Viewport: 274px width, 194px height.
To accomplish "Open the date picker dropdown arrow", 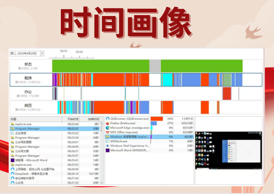I will click(x=42, y=54).
